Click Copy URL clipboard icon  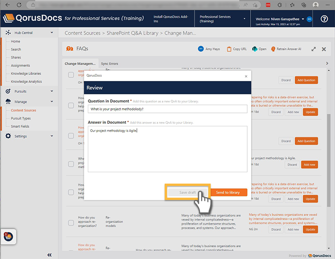[229, 49]
